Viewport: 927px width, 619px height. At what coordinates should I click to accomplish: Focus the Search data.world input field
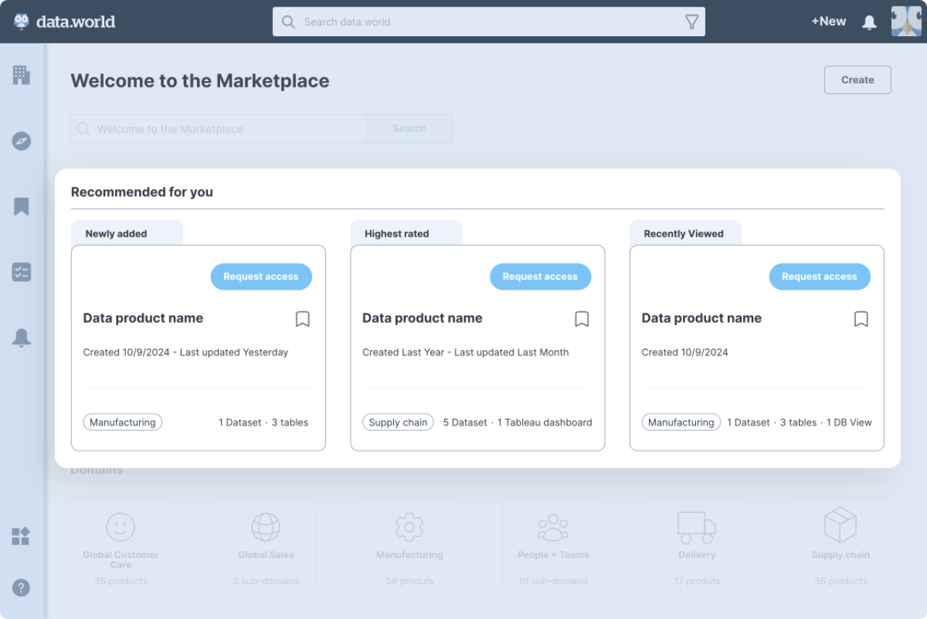coord(489,22)
